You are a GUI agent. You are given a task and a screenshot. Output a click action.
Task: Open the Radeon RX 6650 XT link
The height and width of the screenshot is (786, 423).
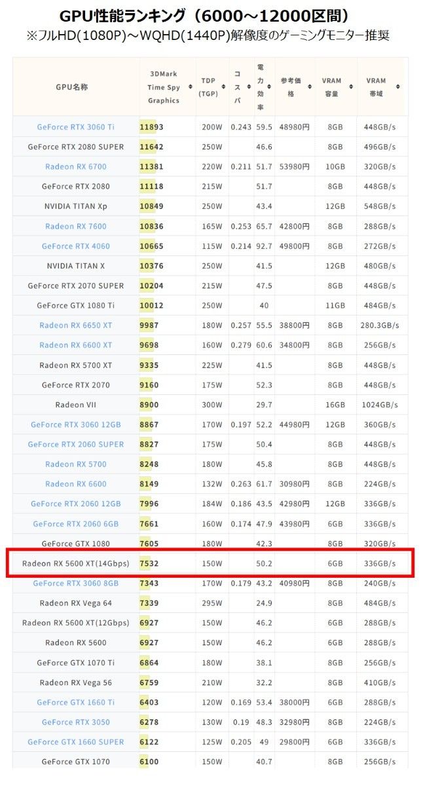point(76,325)
